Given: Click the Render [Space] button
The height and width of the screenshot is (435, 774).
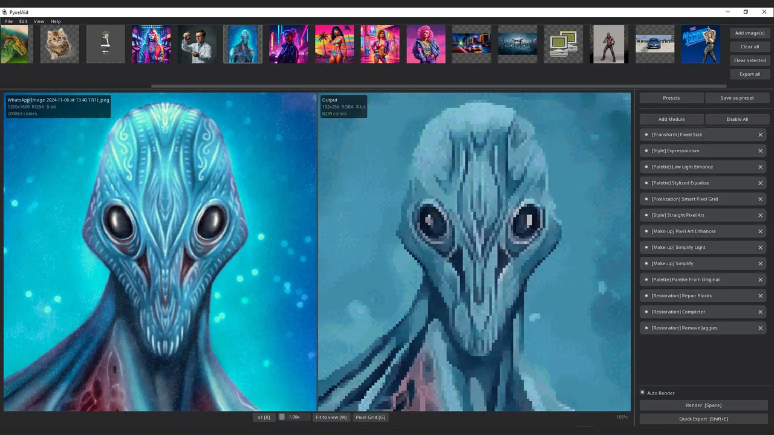Looking at the screenshot, I should (x=704, y=405).
